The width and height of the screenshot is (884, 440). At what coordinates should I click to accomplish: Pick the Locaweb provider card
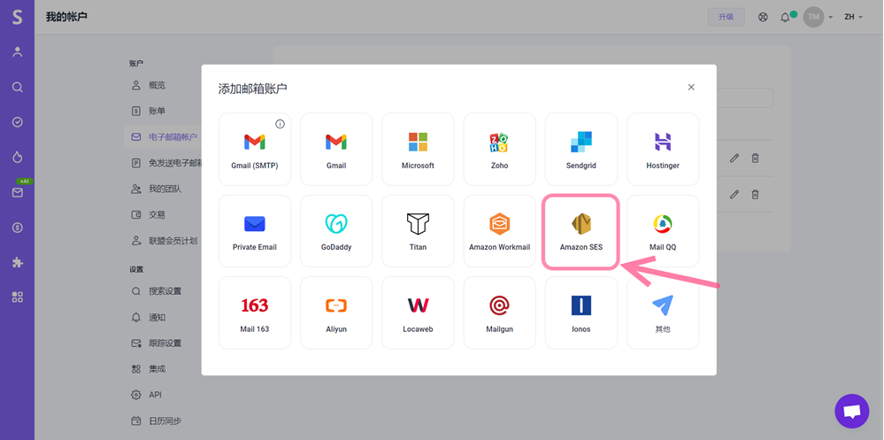(418, 313)
